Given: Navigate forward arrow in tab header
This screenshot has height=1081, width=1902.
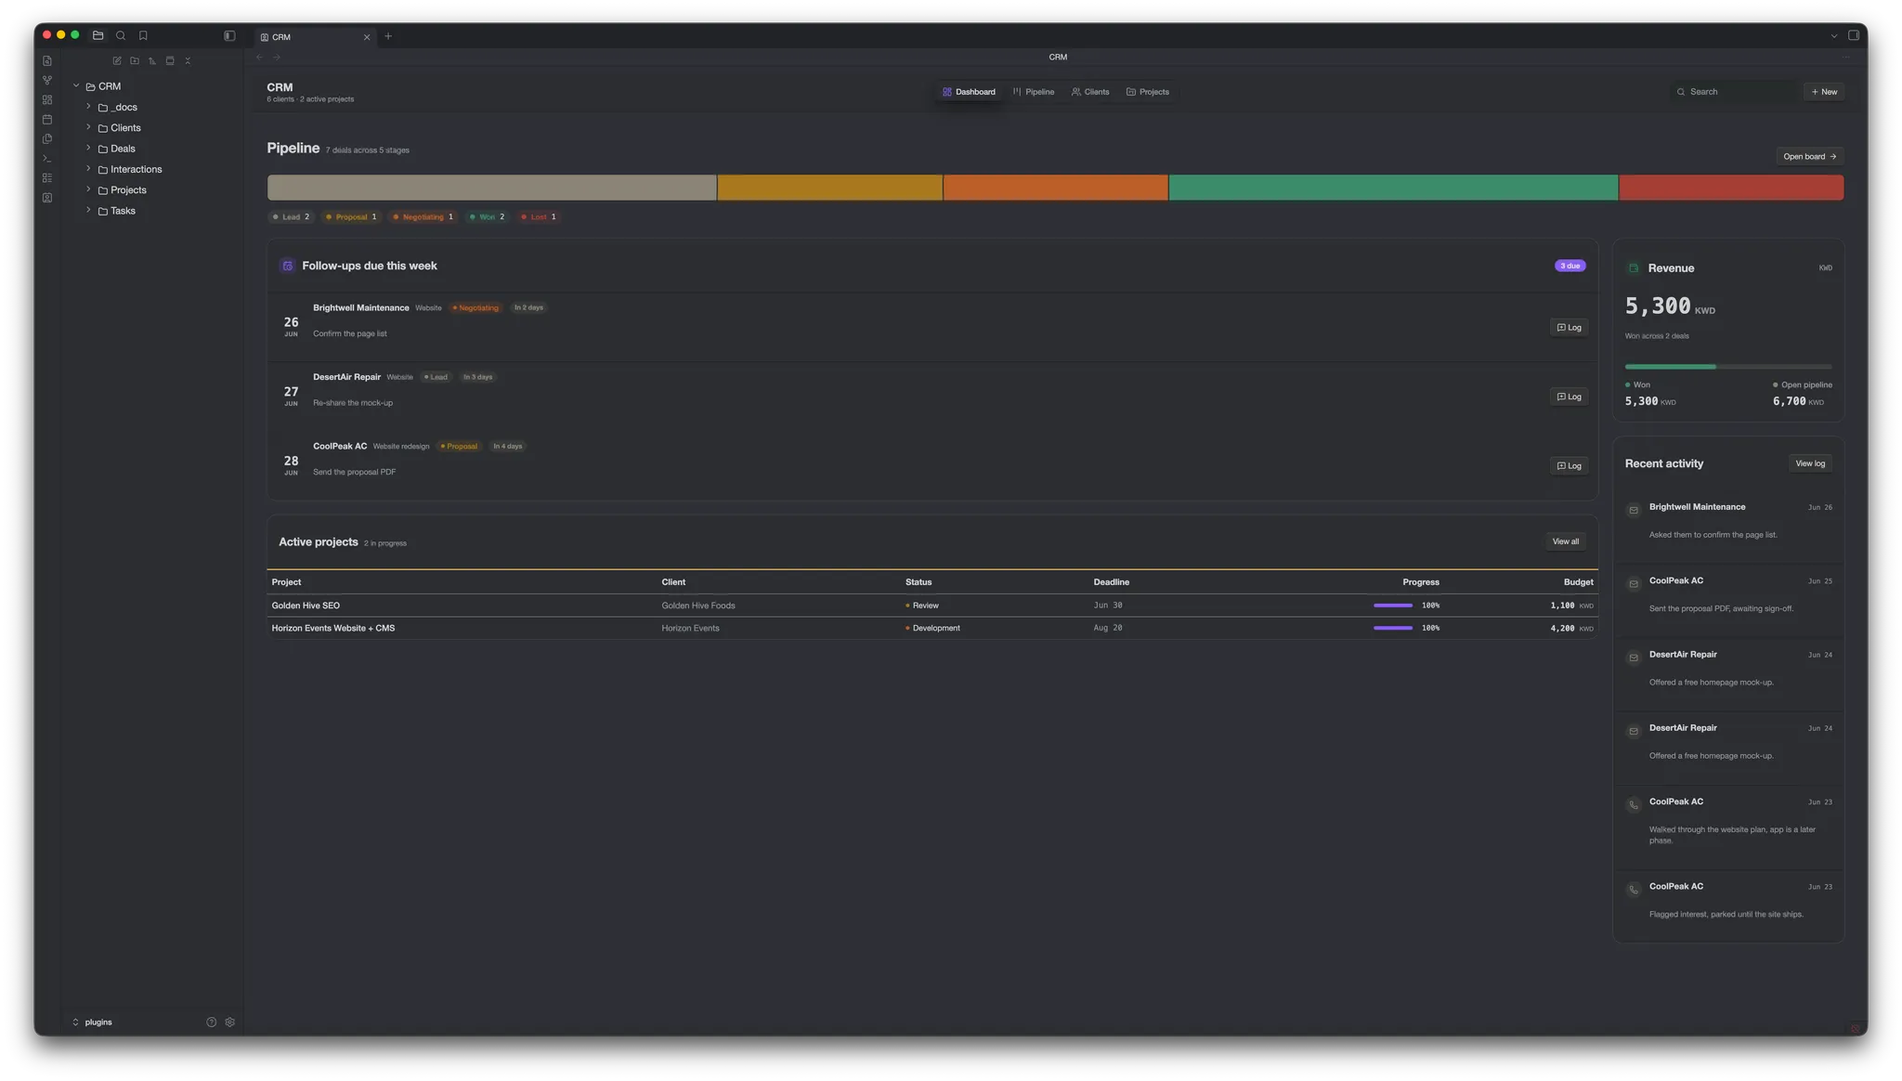Looking at the screenshot, I should pos(277,57).
